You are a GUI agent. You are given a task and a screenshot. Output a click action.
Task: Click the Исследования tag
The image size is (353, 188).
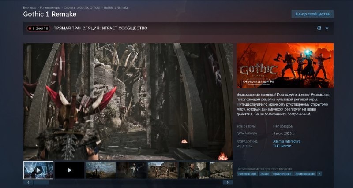(305, 174)
